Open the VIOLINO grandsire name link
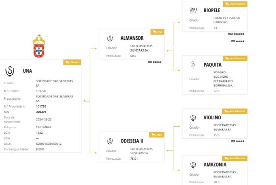 (212, 118)
